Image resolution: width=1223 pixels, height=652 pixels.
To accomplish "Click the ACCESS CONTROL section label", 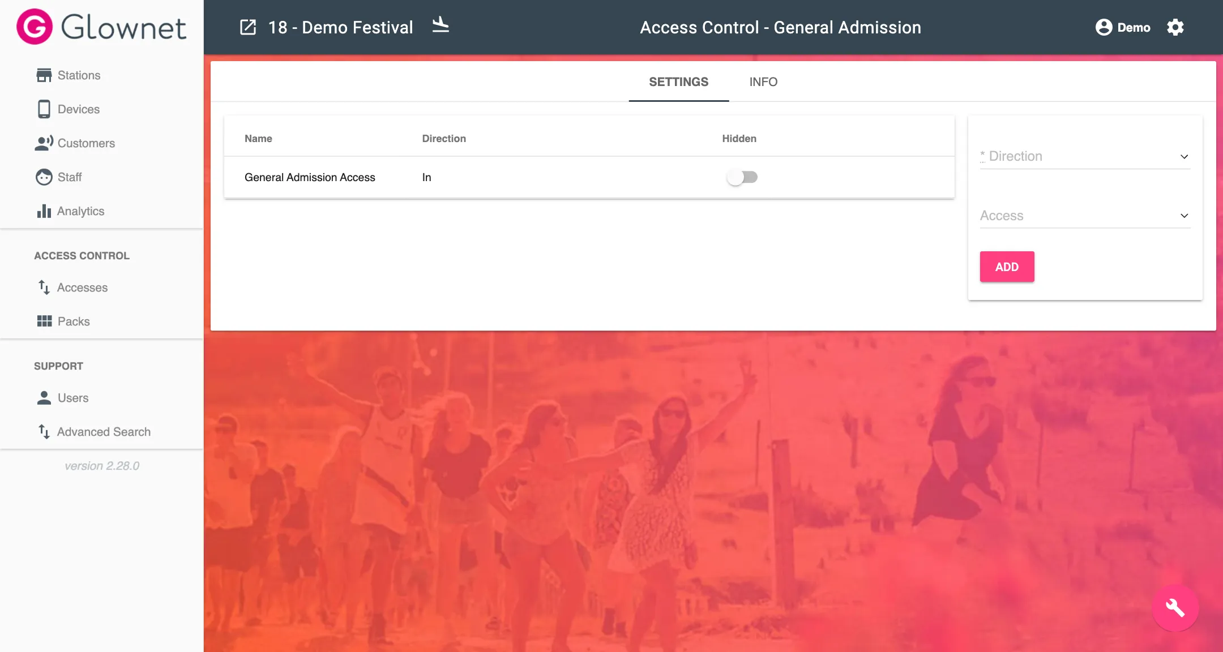I will (82, 256).
